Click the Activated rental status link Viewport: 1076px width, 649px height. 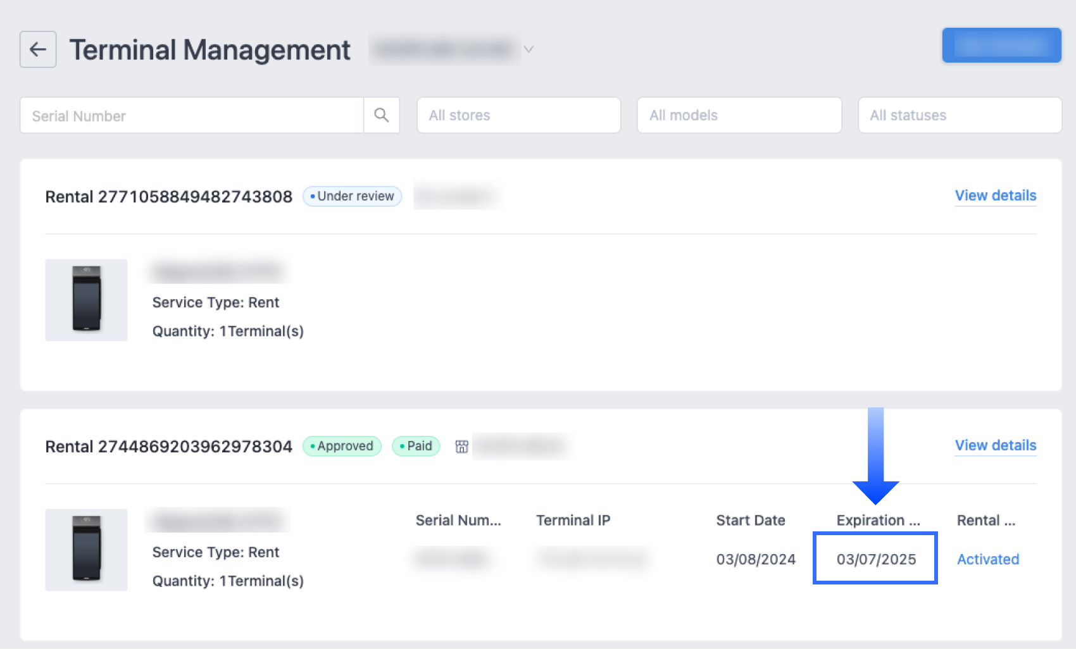987,559
